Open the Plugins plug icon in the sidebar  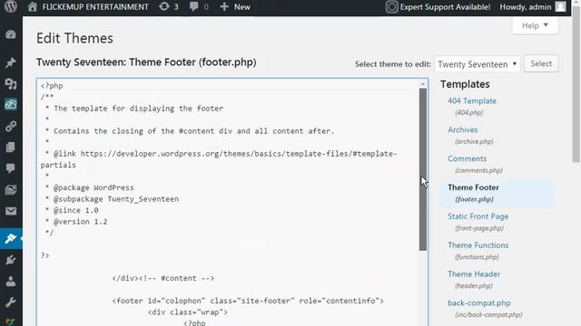(x=11, y=260)
